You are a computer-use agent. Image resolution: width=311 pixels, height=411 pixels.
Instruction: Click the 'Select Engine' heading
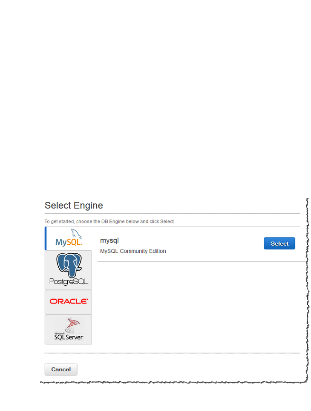tap(74, 206)
